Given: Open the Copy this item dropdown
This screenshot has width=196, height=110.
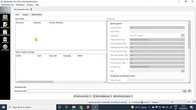Looking at the screenshot, I should pyautogui.click(x=157, y=28).
